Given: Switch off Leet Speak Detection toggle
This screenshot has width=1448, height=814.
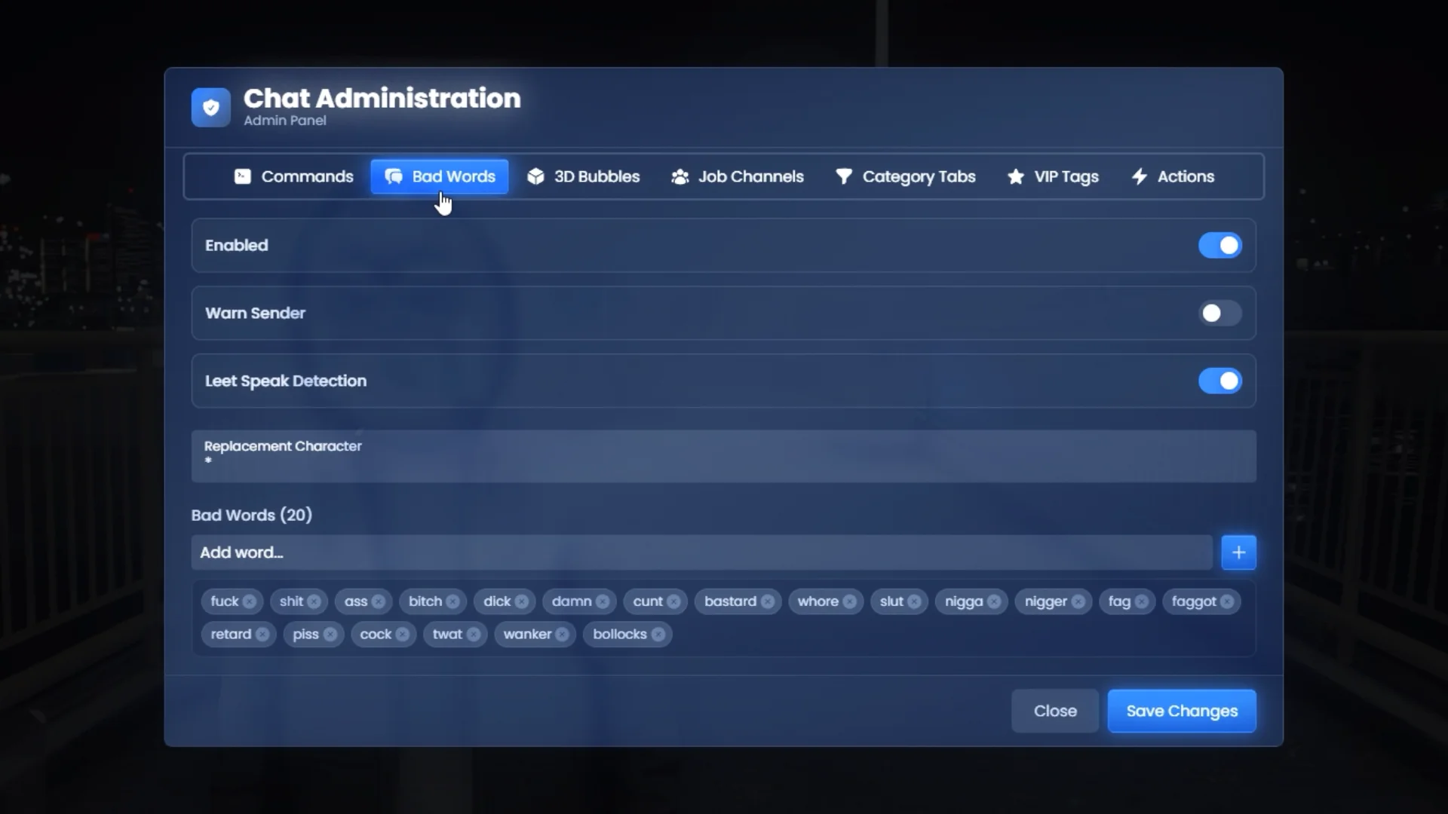Looking at the screenshot, I should point(1219,381).
